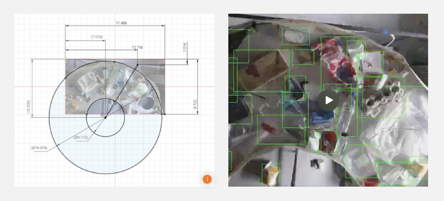Click the 1.014 dimension value
The image size is (444, 201).
coord(184,47)
